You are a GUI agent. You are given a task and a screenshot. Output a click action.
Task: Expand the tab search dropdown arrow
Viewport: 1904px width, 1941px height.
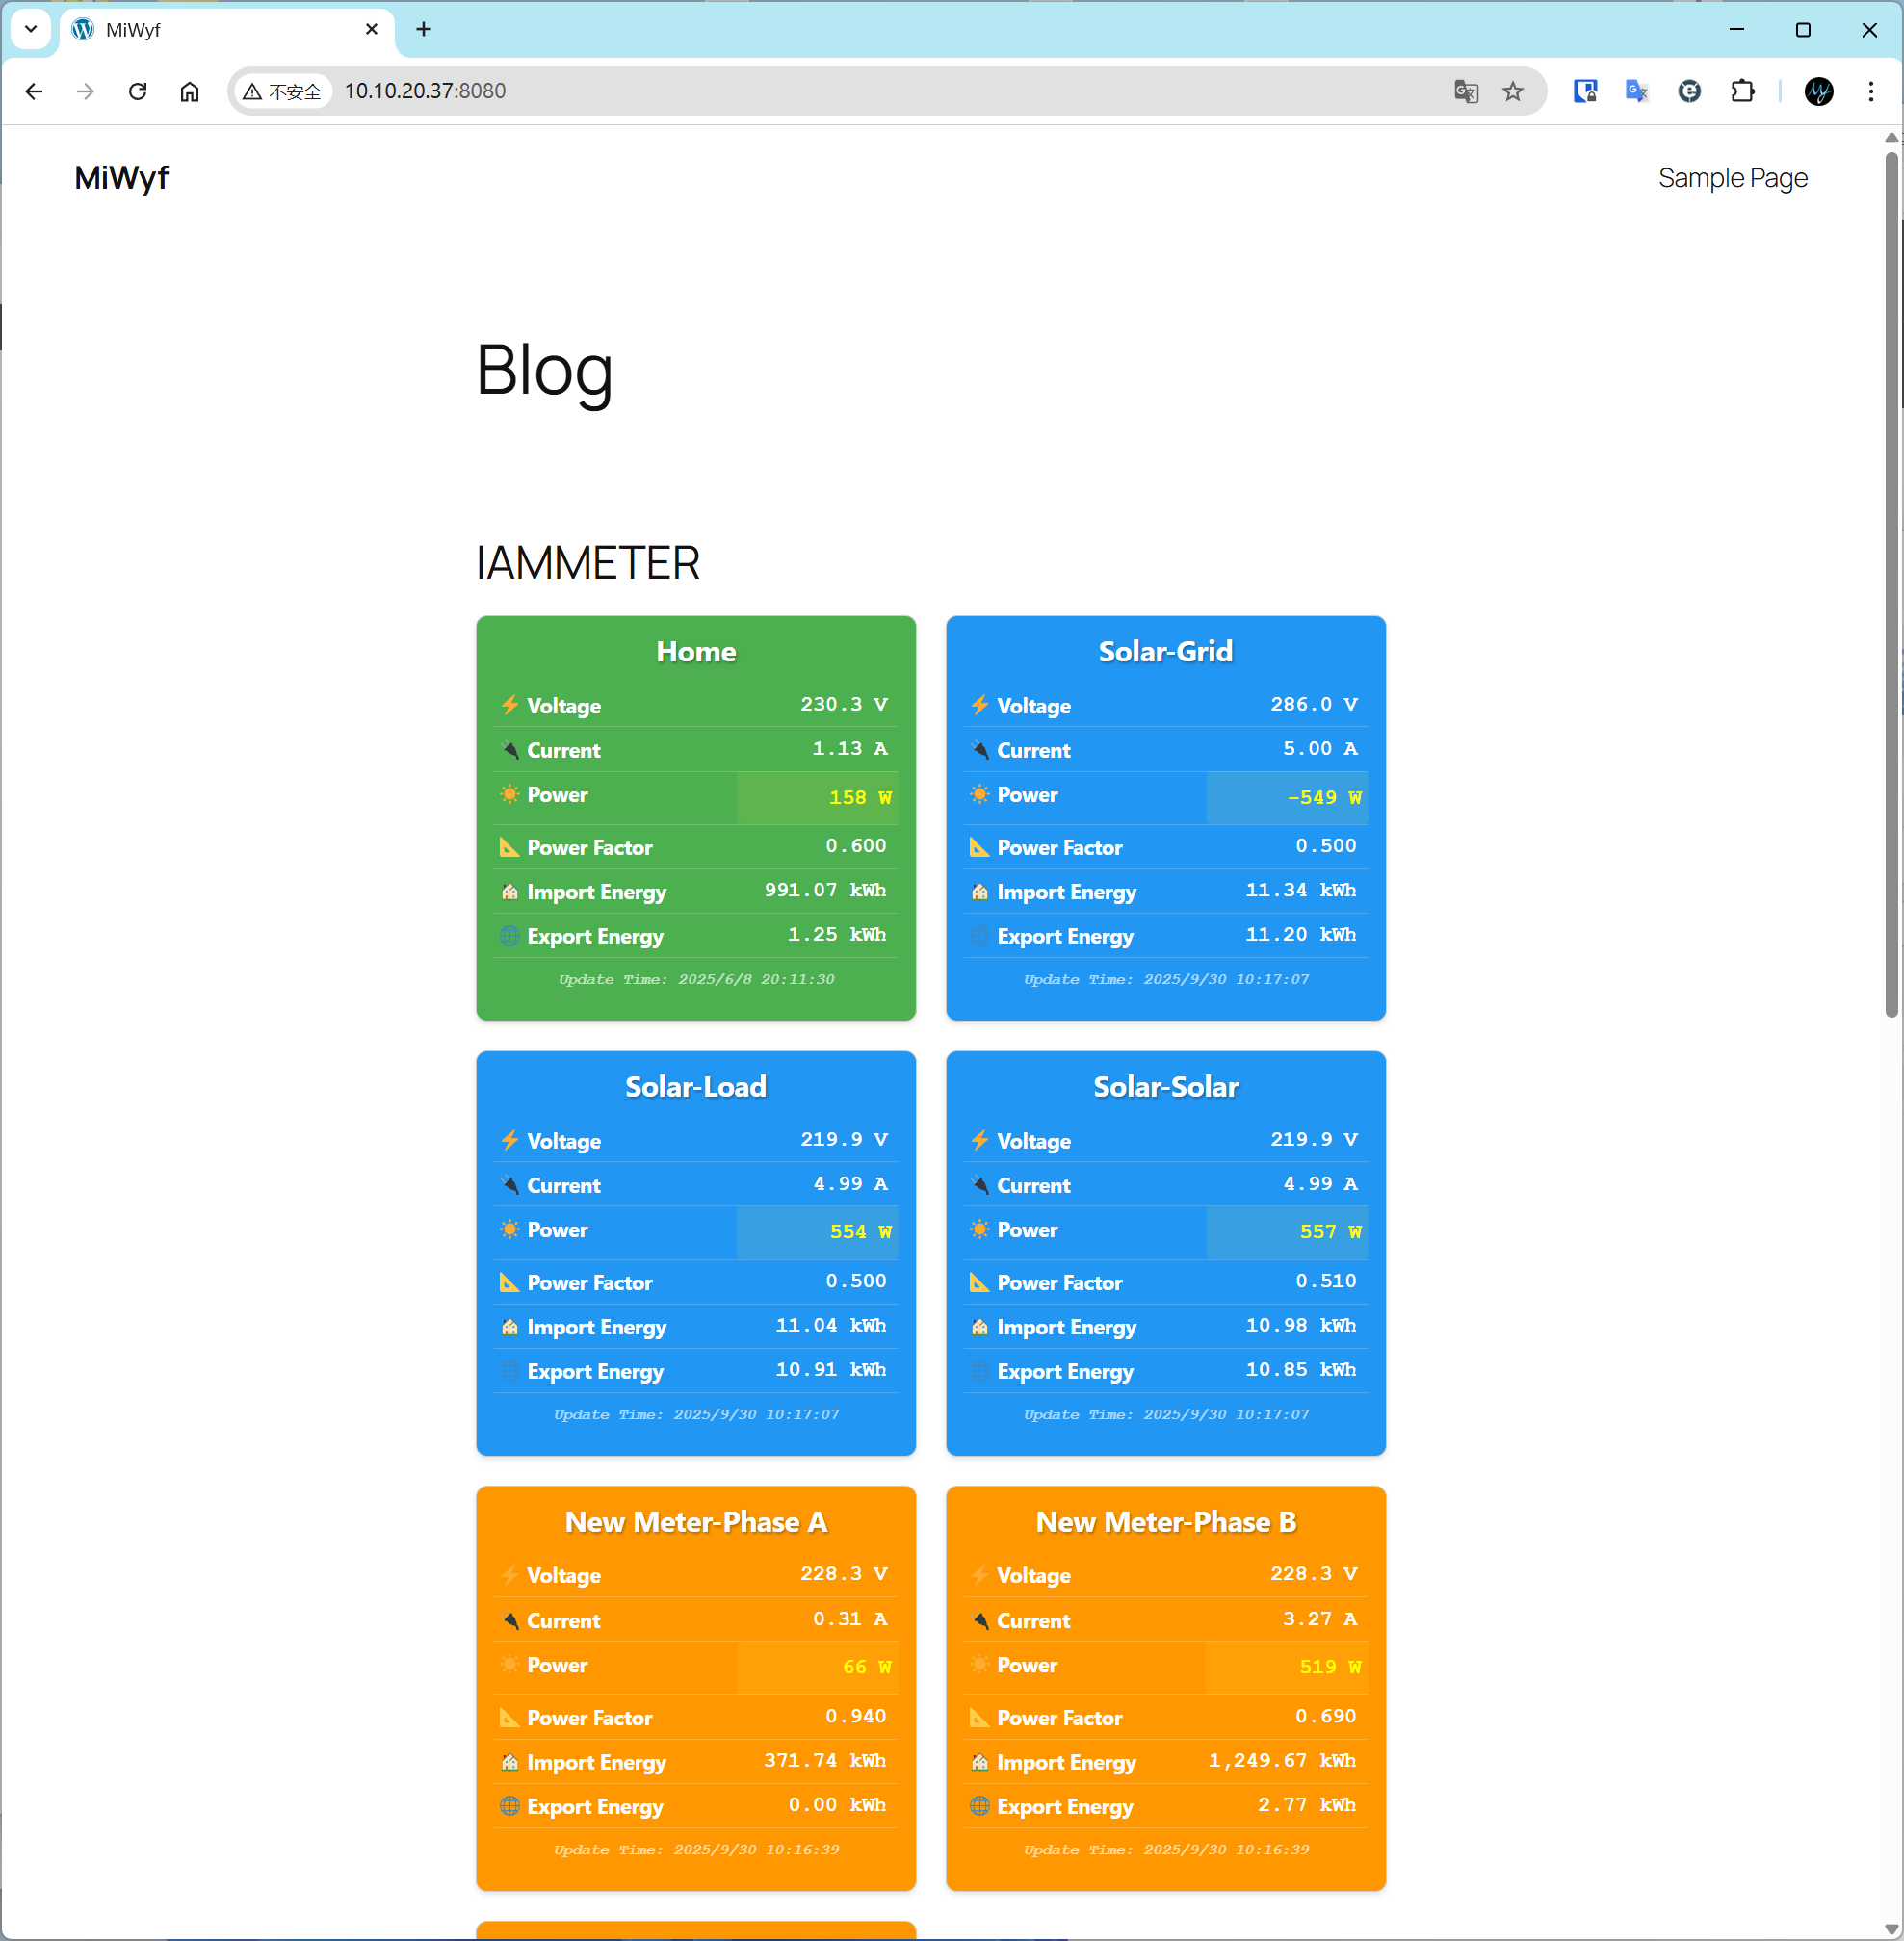(31, 29)
